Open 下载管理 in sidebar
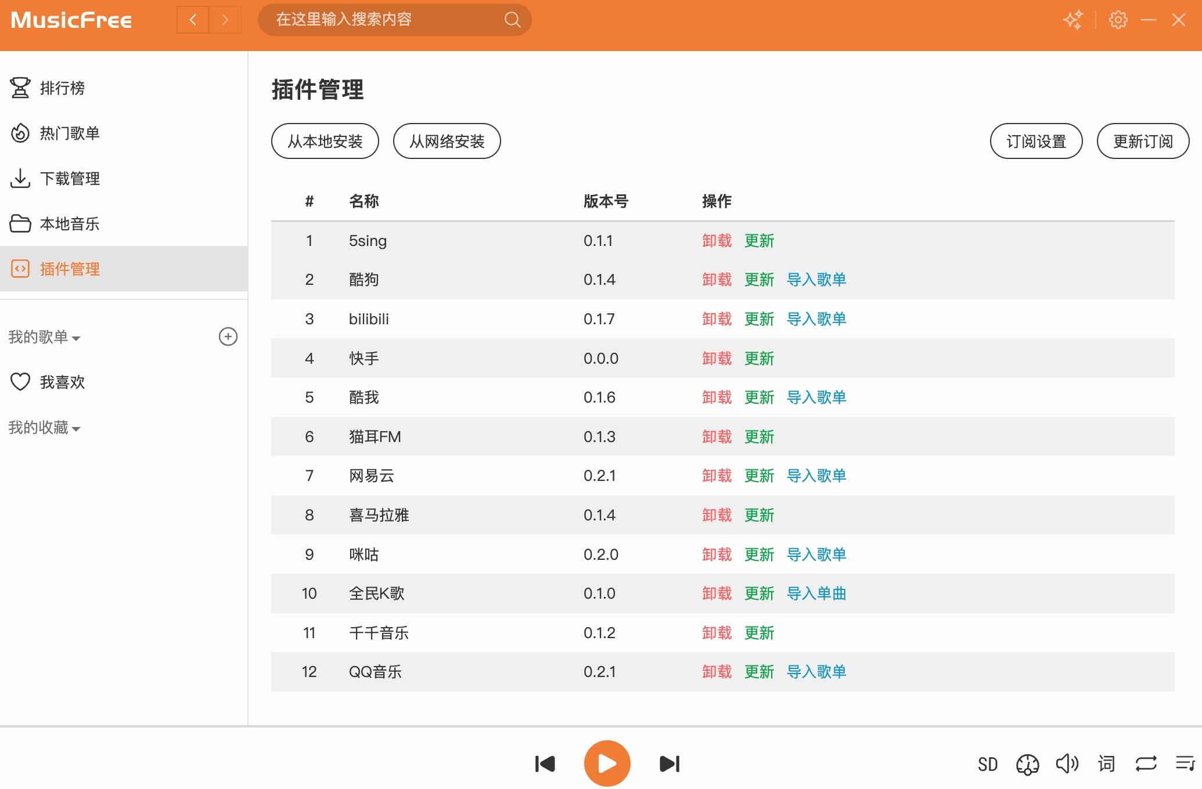 [124, 179]
